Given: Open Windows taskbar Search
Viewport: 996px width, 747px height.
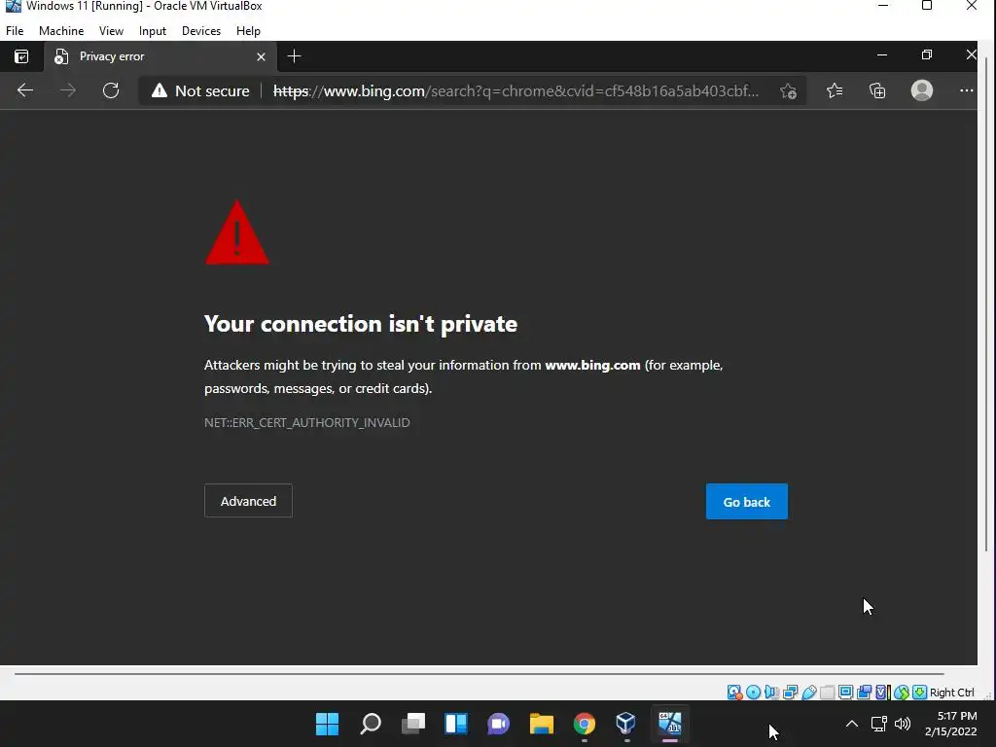Looking at the screenshot, I should 371,724.
